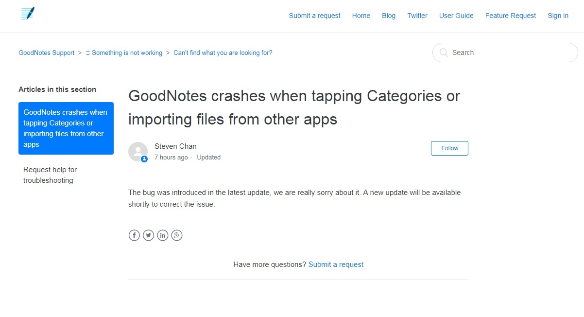Click Submit a request below article
The image size is (584, 317).
(x=336, y=264)
